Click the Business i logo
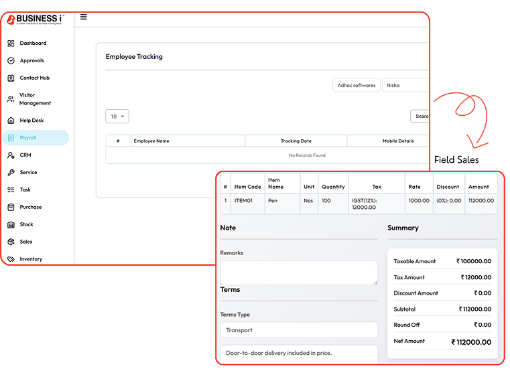Viewport: 510px width, 377px height. point(35,19)
